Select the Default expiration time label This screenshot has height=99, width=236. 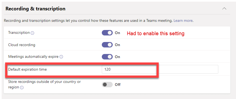[x=27, y=70]
